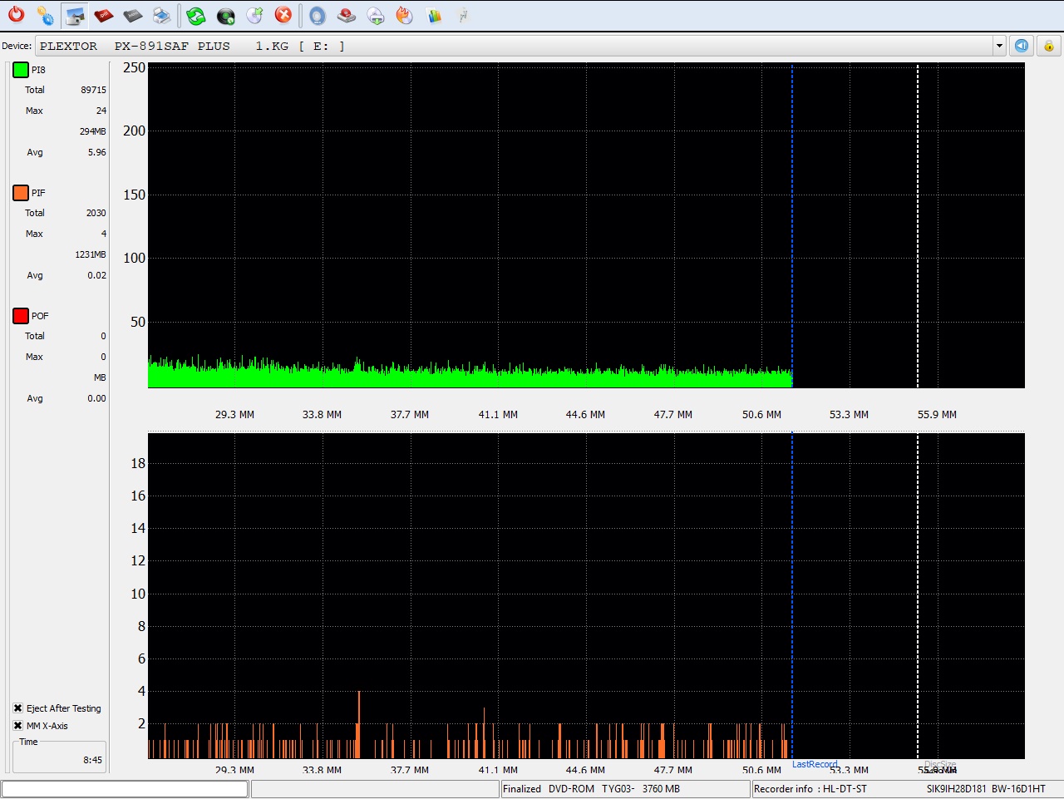Click the red PIF tag icon
The width and height of the screenshot is (1064, 799).
click(104, 15)
